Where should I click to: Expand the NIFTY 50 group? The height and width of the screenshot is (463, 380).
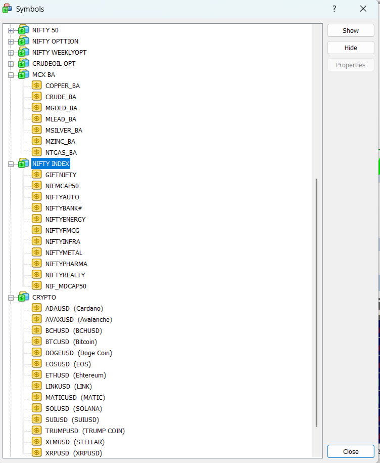pyautogui.click(x=11, y=30)
